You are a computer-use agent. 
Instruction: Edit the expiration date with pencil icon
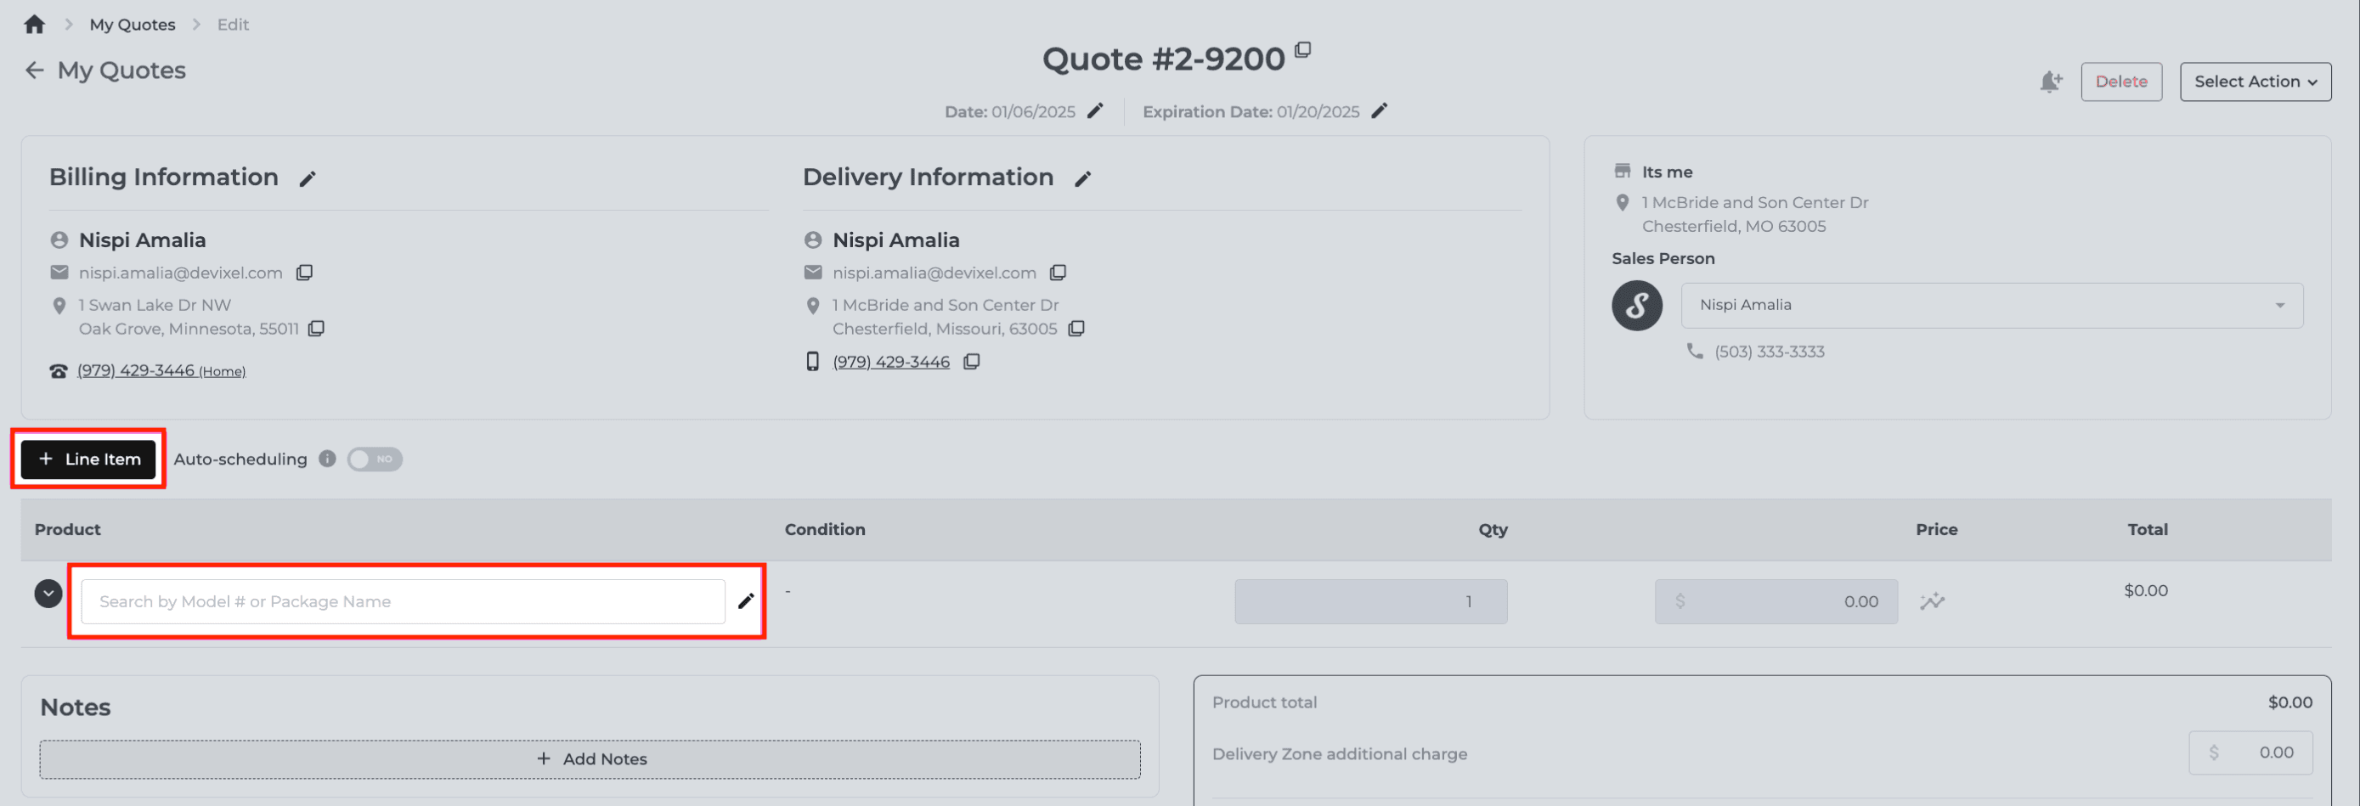point(1379,110)
